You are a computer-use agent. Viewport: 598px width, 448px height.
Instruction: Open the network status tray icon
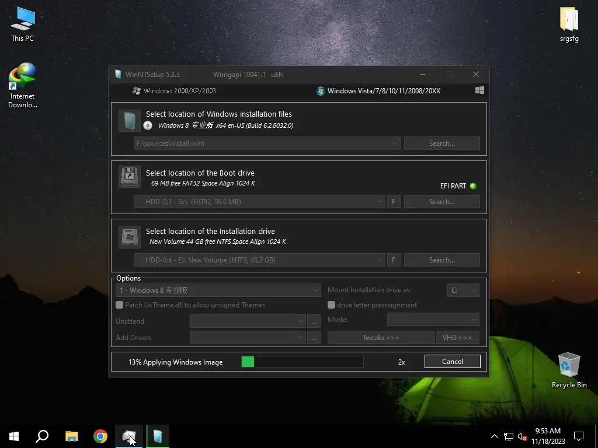click(509, 436)
